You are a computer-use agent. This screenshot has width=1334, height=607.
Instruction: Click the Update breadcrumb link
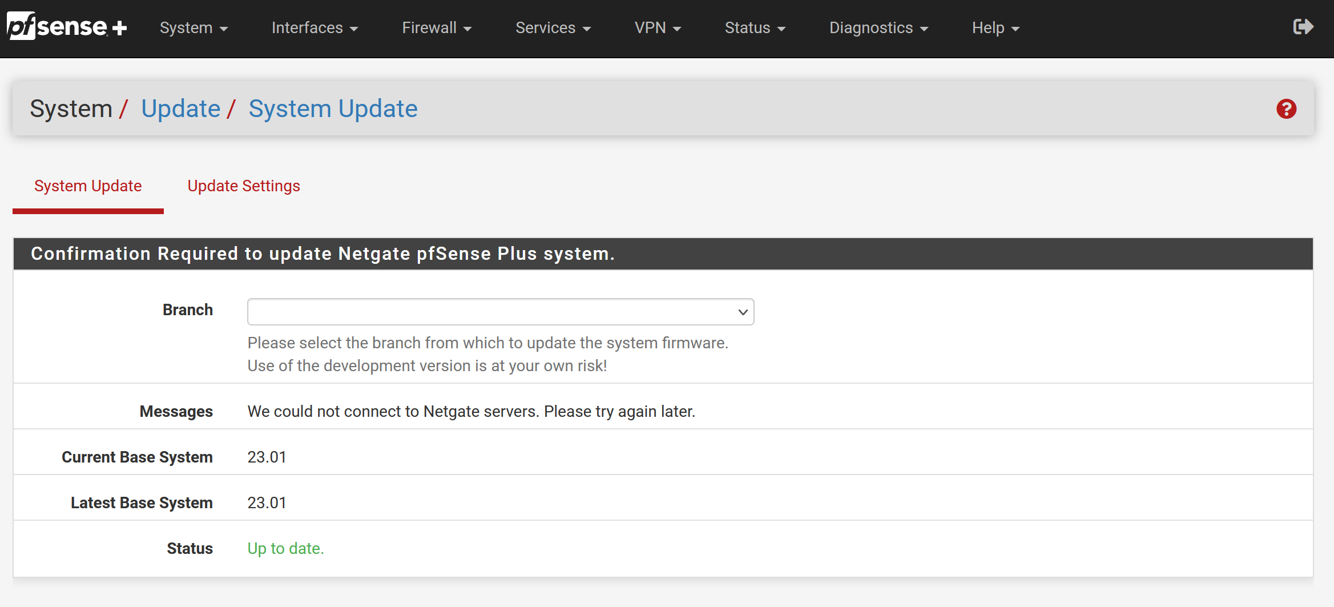(180, 108)
